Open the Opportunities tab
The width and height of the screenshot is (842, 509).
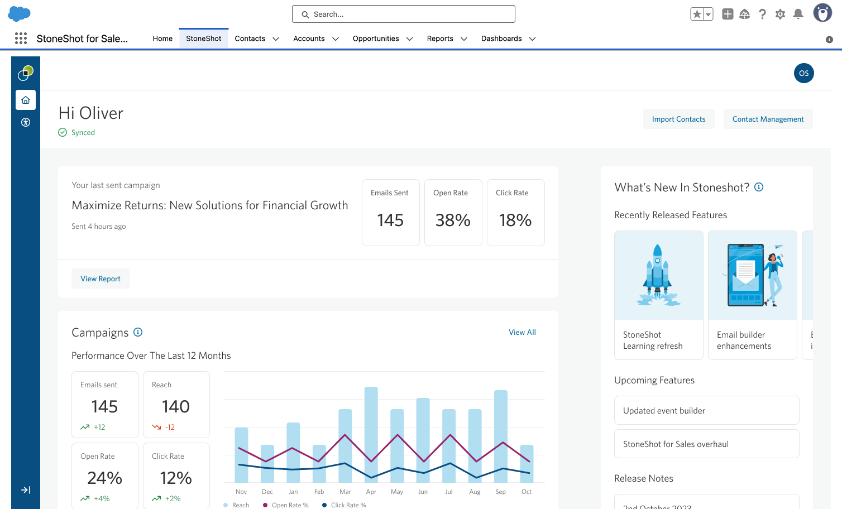[376, 39]
